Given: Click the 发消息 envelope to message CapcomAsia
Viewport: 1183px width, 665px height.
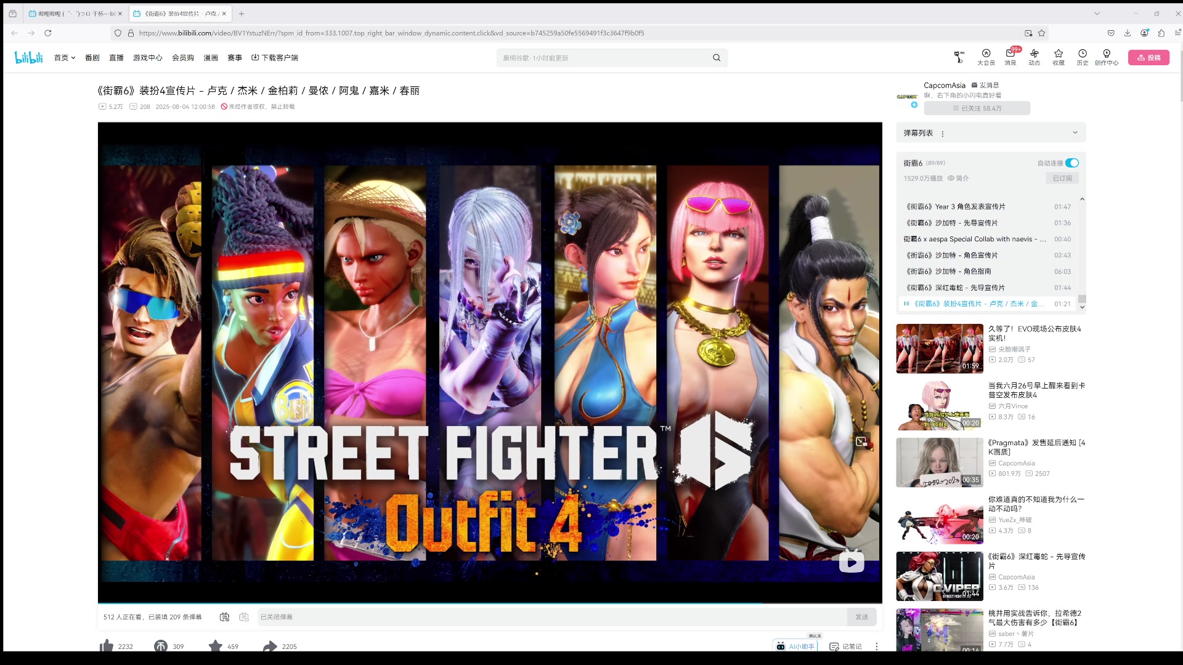Looking at the screenshot, I should [x=985, y=85].
